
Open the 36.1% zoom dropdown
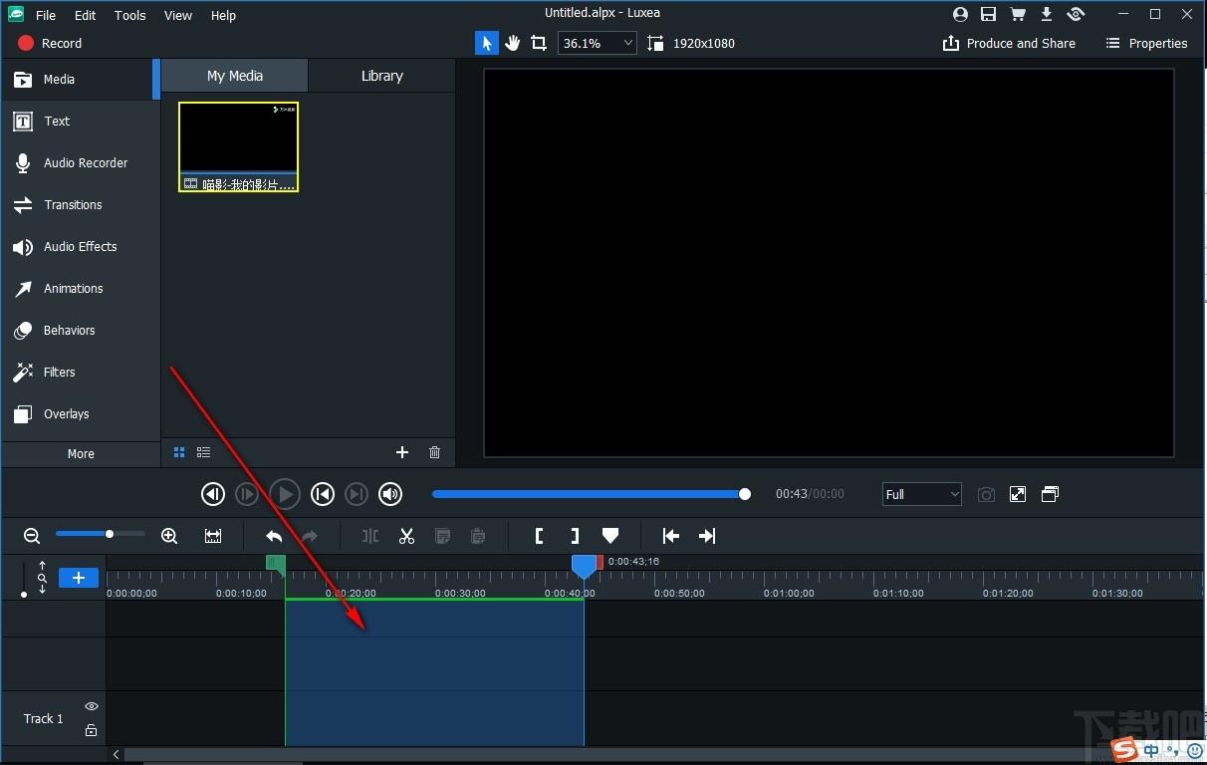(x=598, y=43)
